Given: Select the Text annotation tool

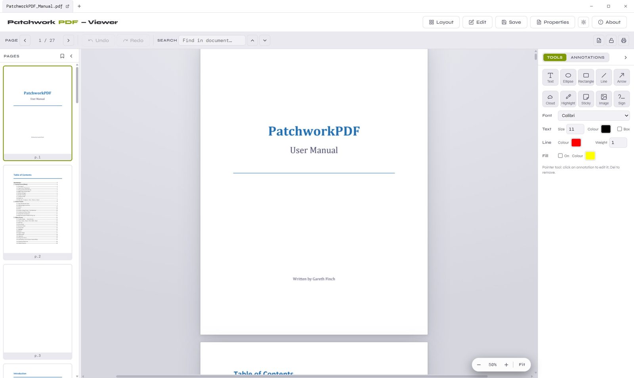Looking at the screenshot, I should click(x=550, y=77).
